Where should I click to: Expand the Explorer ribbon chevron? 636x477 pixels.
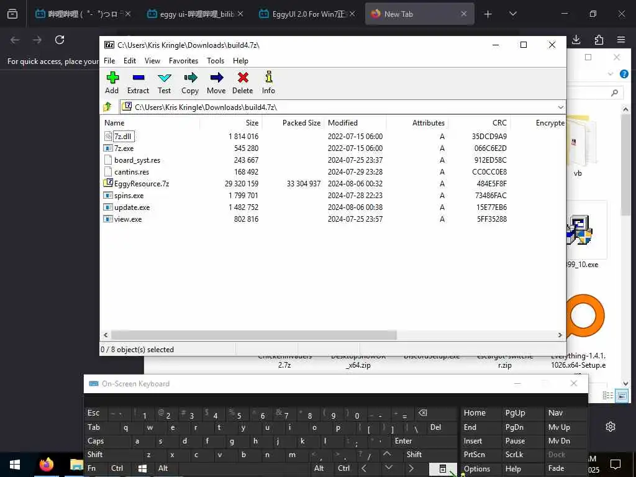click(611, 74)
